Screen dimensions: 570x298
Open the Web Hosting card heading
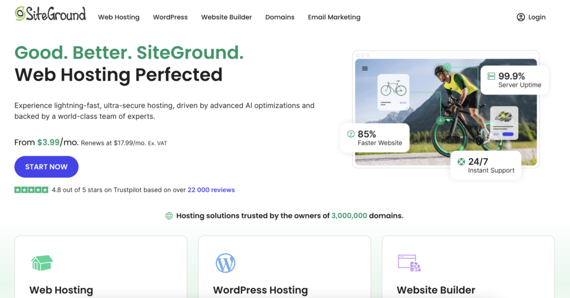click(x=61, y=290)
